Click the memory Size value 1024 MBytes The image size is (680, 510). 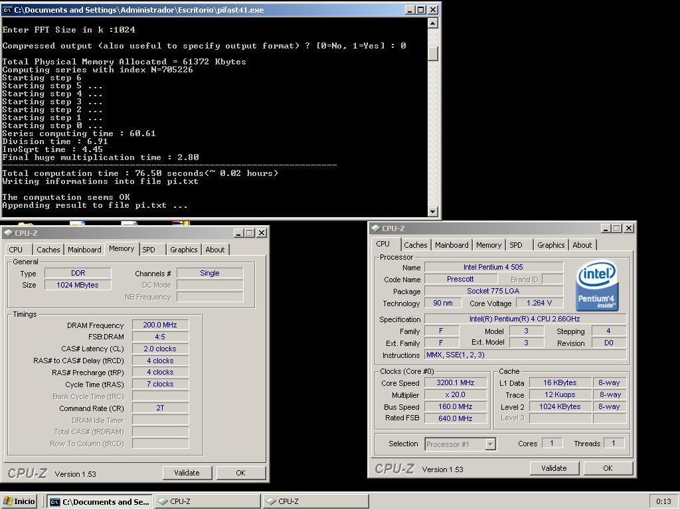[78, 285]
